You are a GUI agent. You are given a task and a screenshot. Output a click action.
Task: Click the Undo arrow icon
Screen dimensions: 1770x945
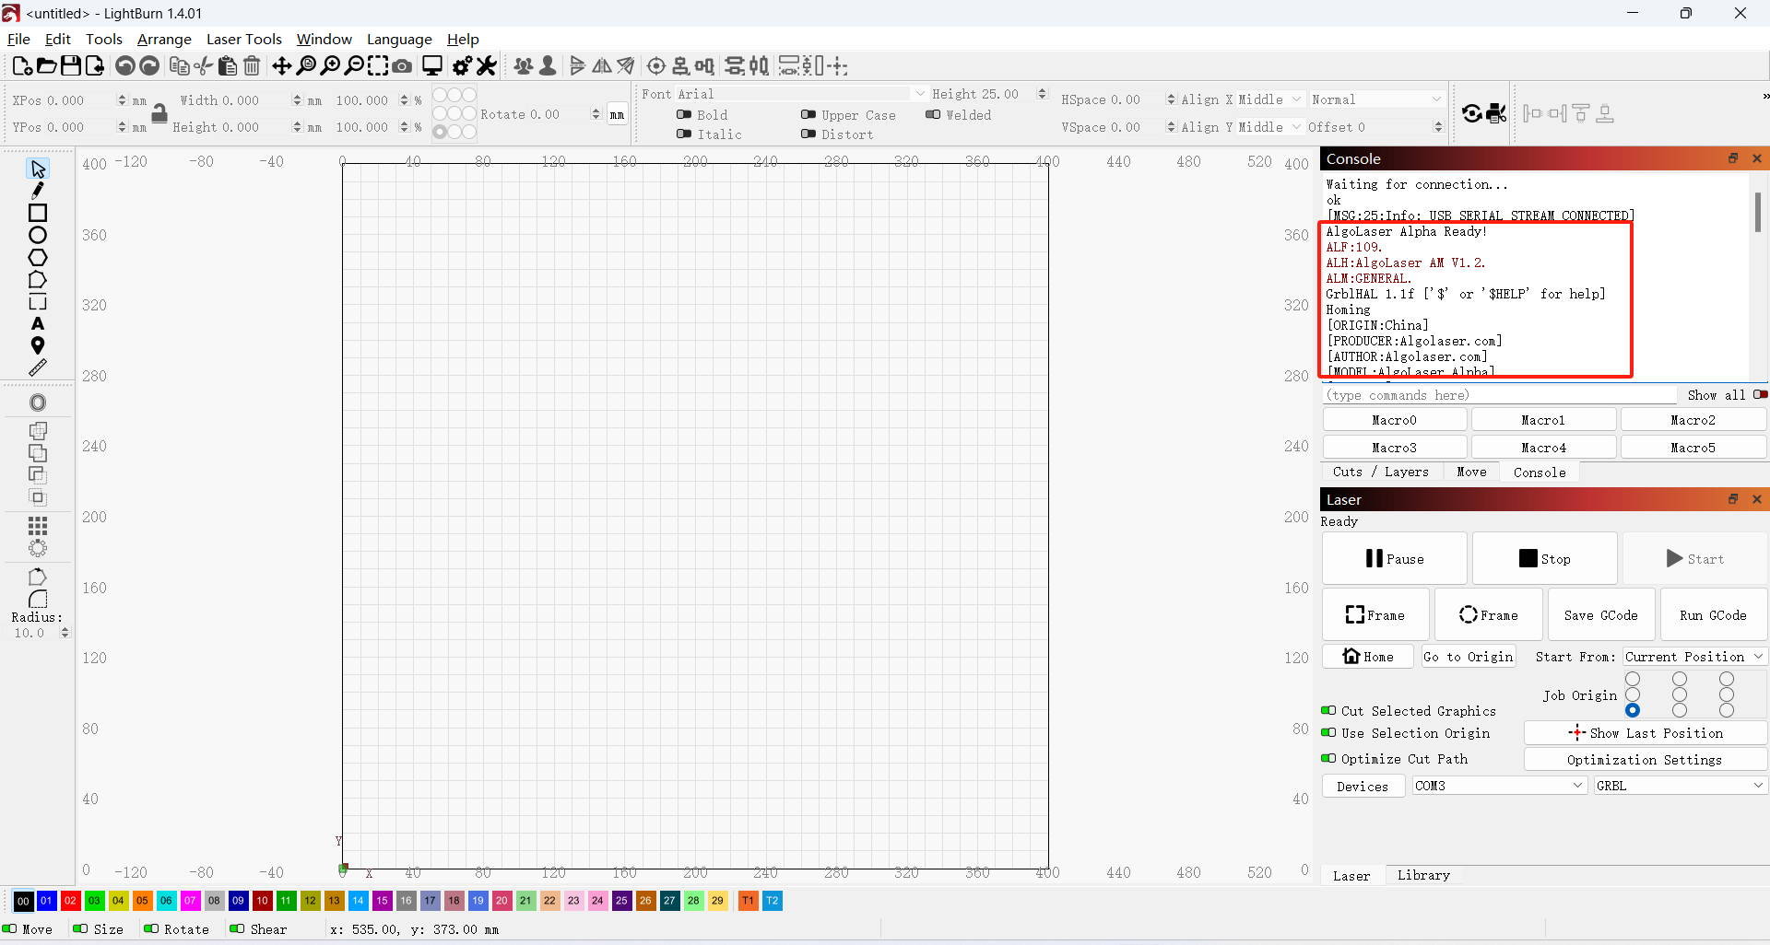[125, 65]
